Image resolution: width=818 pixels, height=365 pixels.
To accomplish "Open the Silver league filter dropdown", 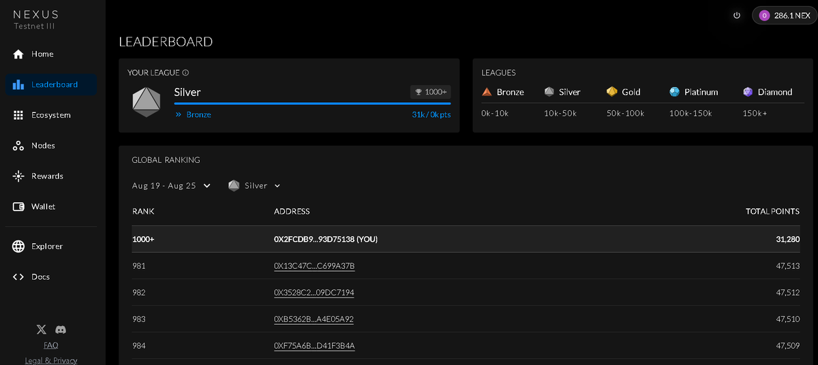I will [255, 185].
